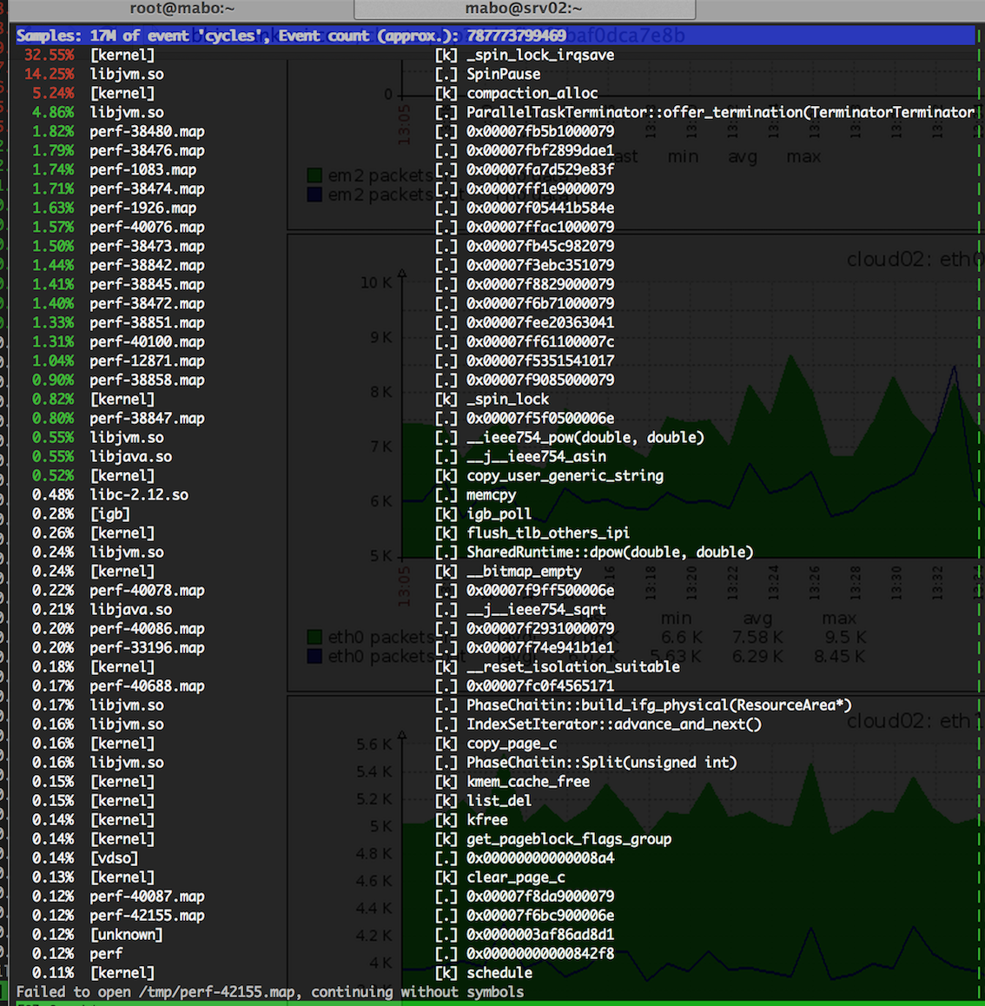The width and height of the screenshot is (985, 1006).
Task: Select the perf-38474.map entry
Action: (147, 189)
